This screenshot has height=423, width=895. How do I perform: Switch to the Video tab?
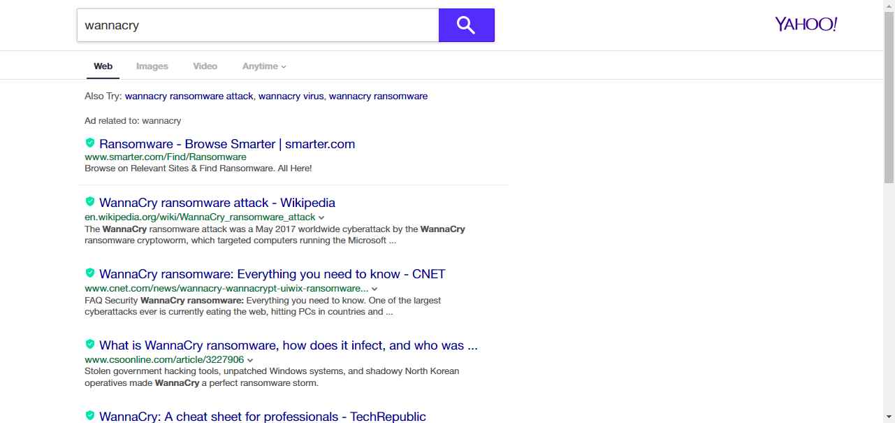[205, 66]
